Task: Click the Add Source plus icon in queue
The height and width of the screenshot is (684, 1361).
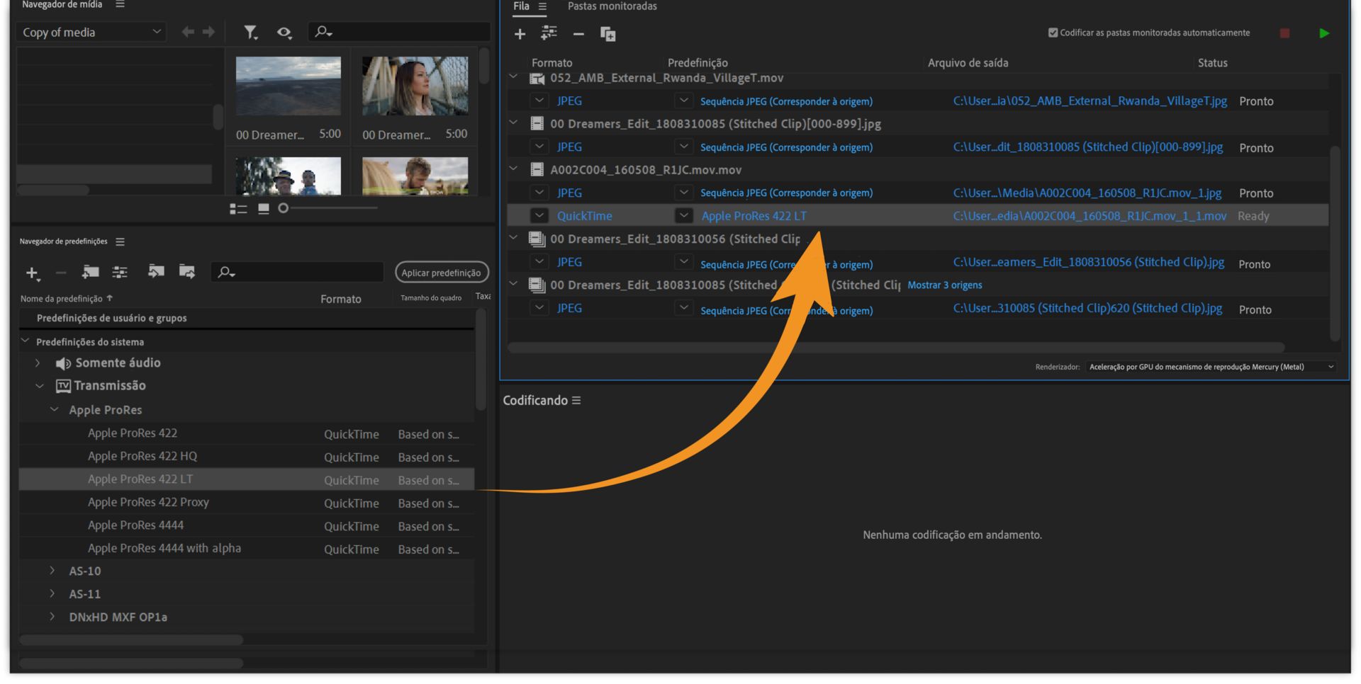Action: pyautogui.click(x=520, y=34)
